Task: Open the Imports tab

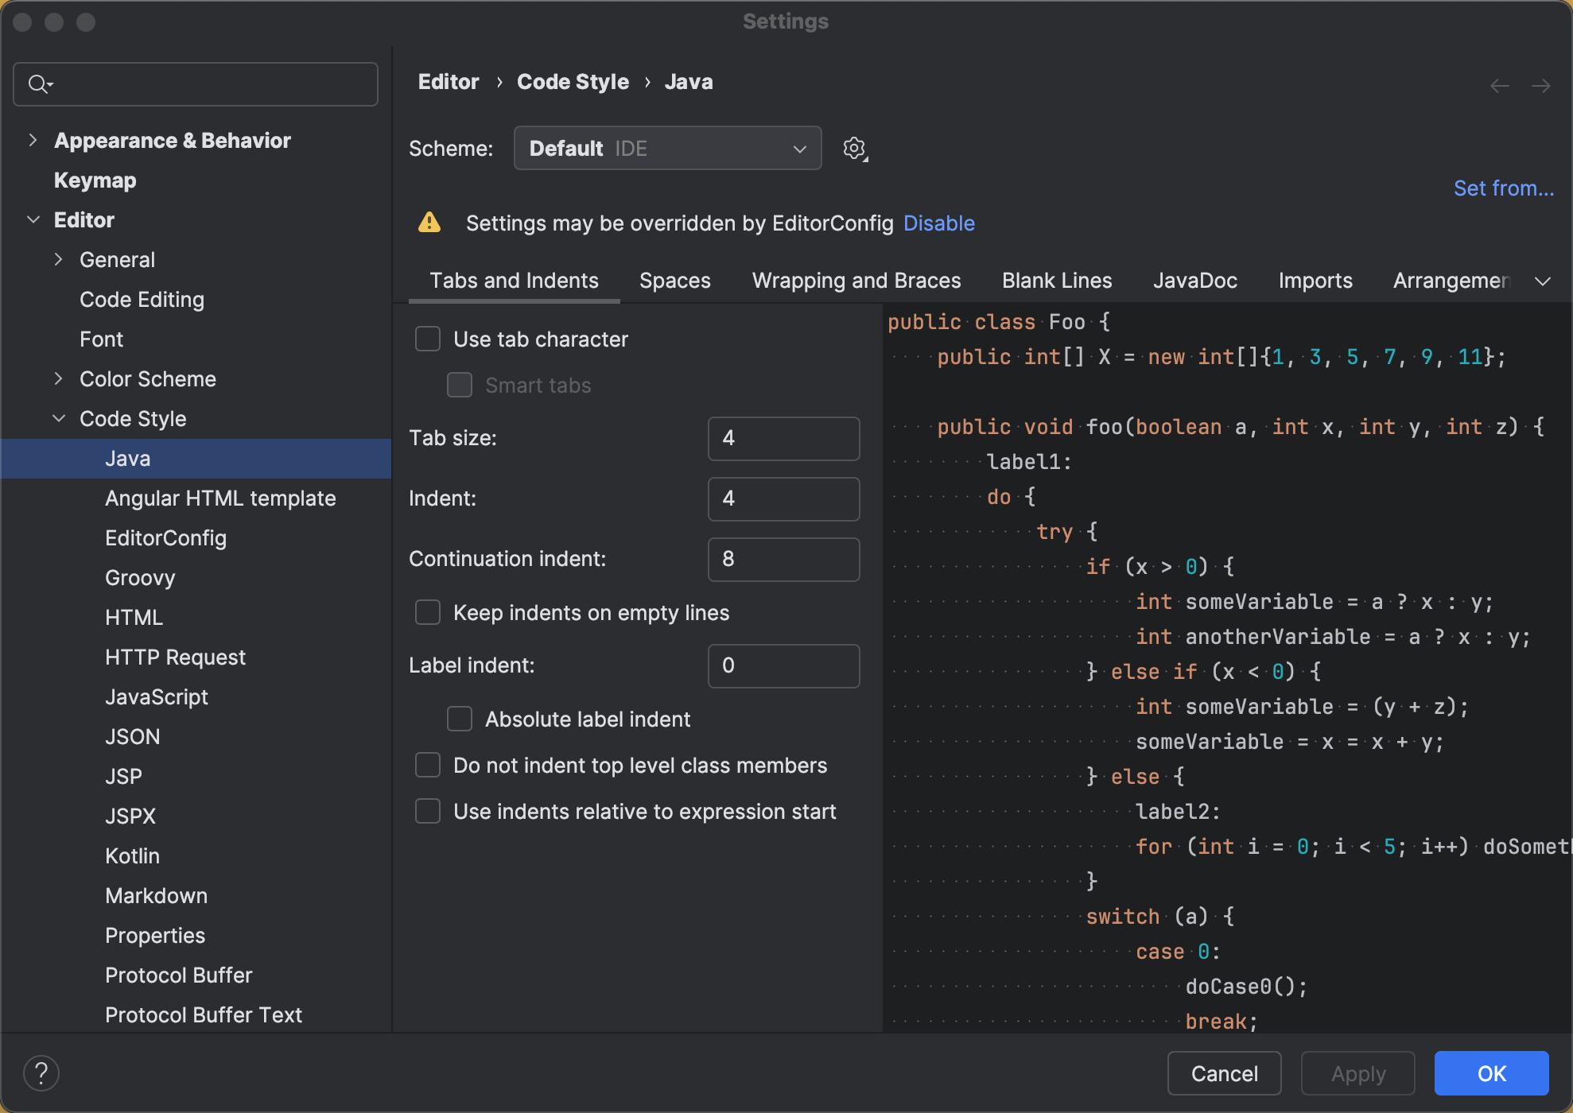Action: coord(1315,280)
